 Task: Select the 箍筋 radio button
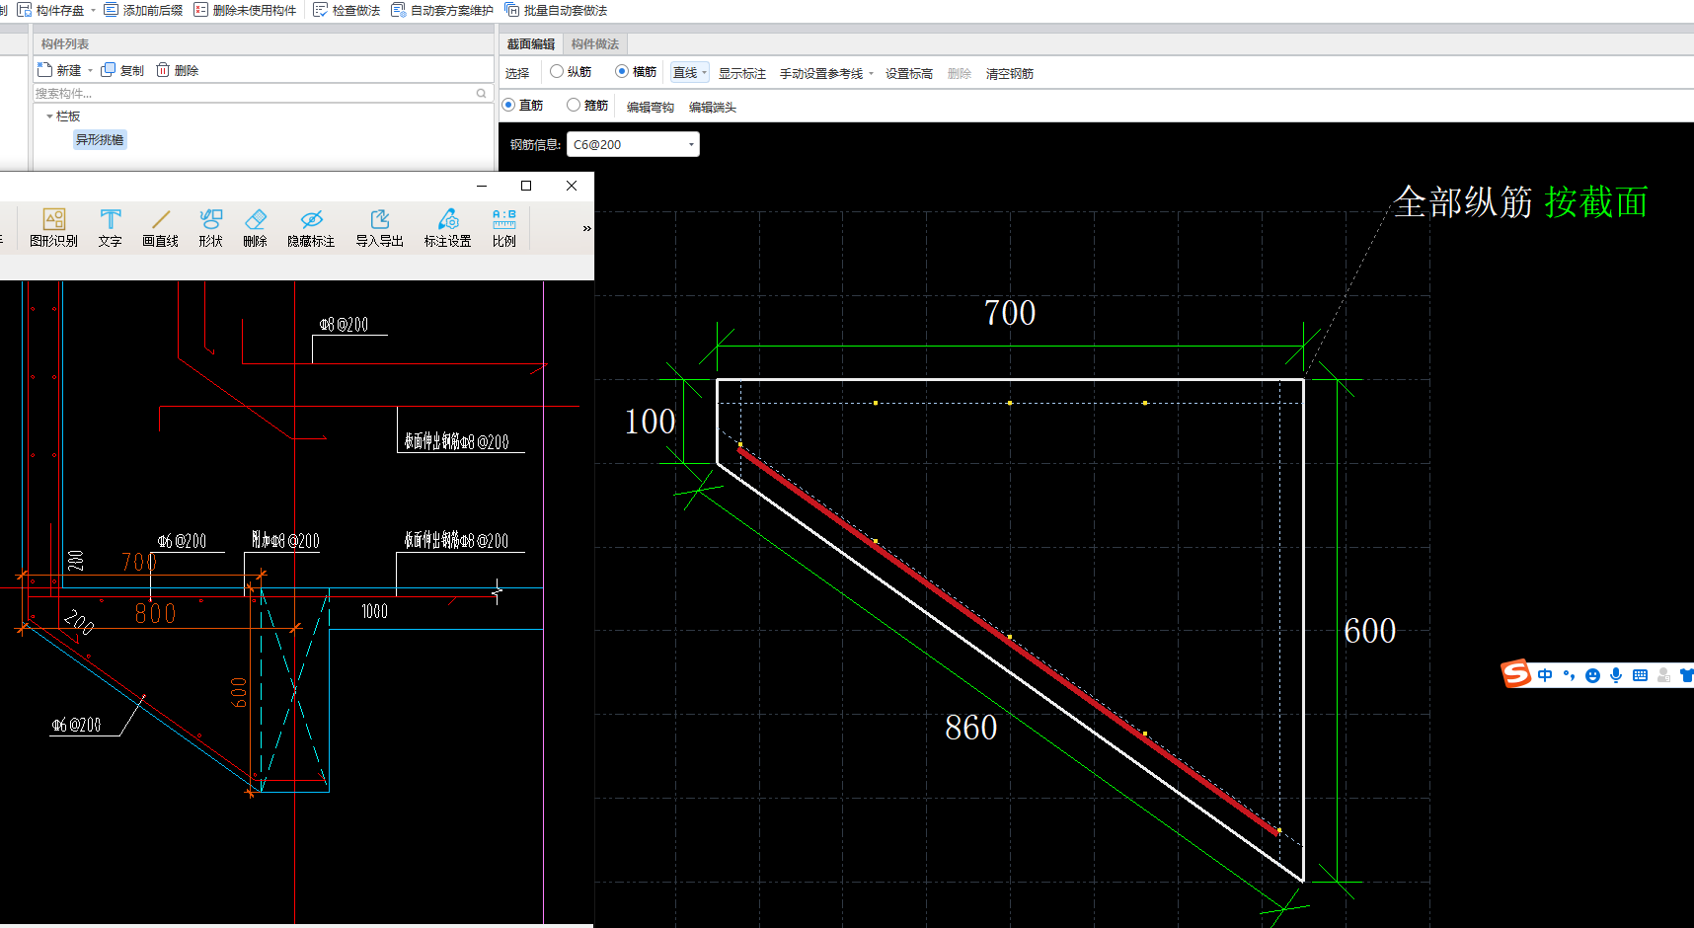[x=574, y=105]
